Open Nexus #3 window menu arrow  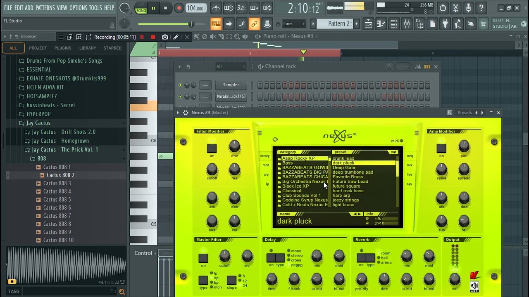point(178,113)
